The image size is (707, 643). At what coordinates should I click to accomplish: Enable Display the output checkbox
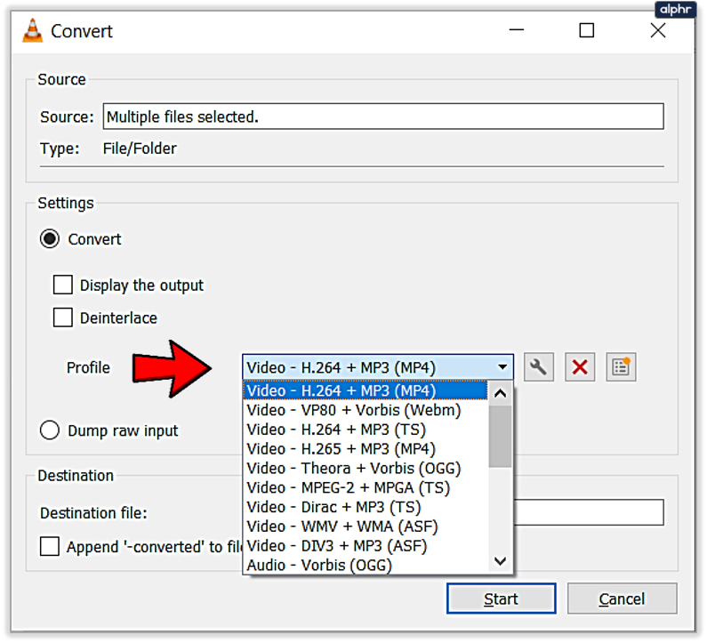coord(62,285)
